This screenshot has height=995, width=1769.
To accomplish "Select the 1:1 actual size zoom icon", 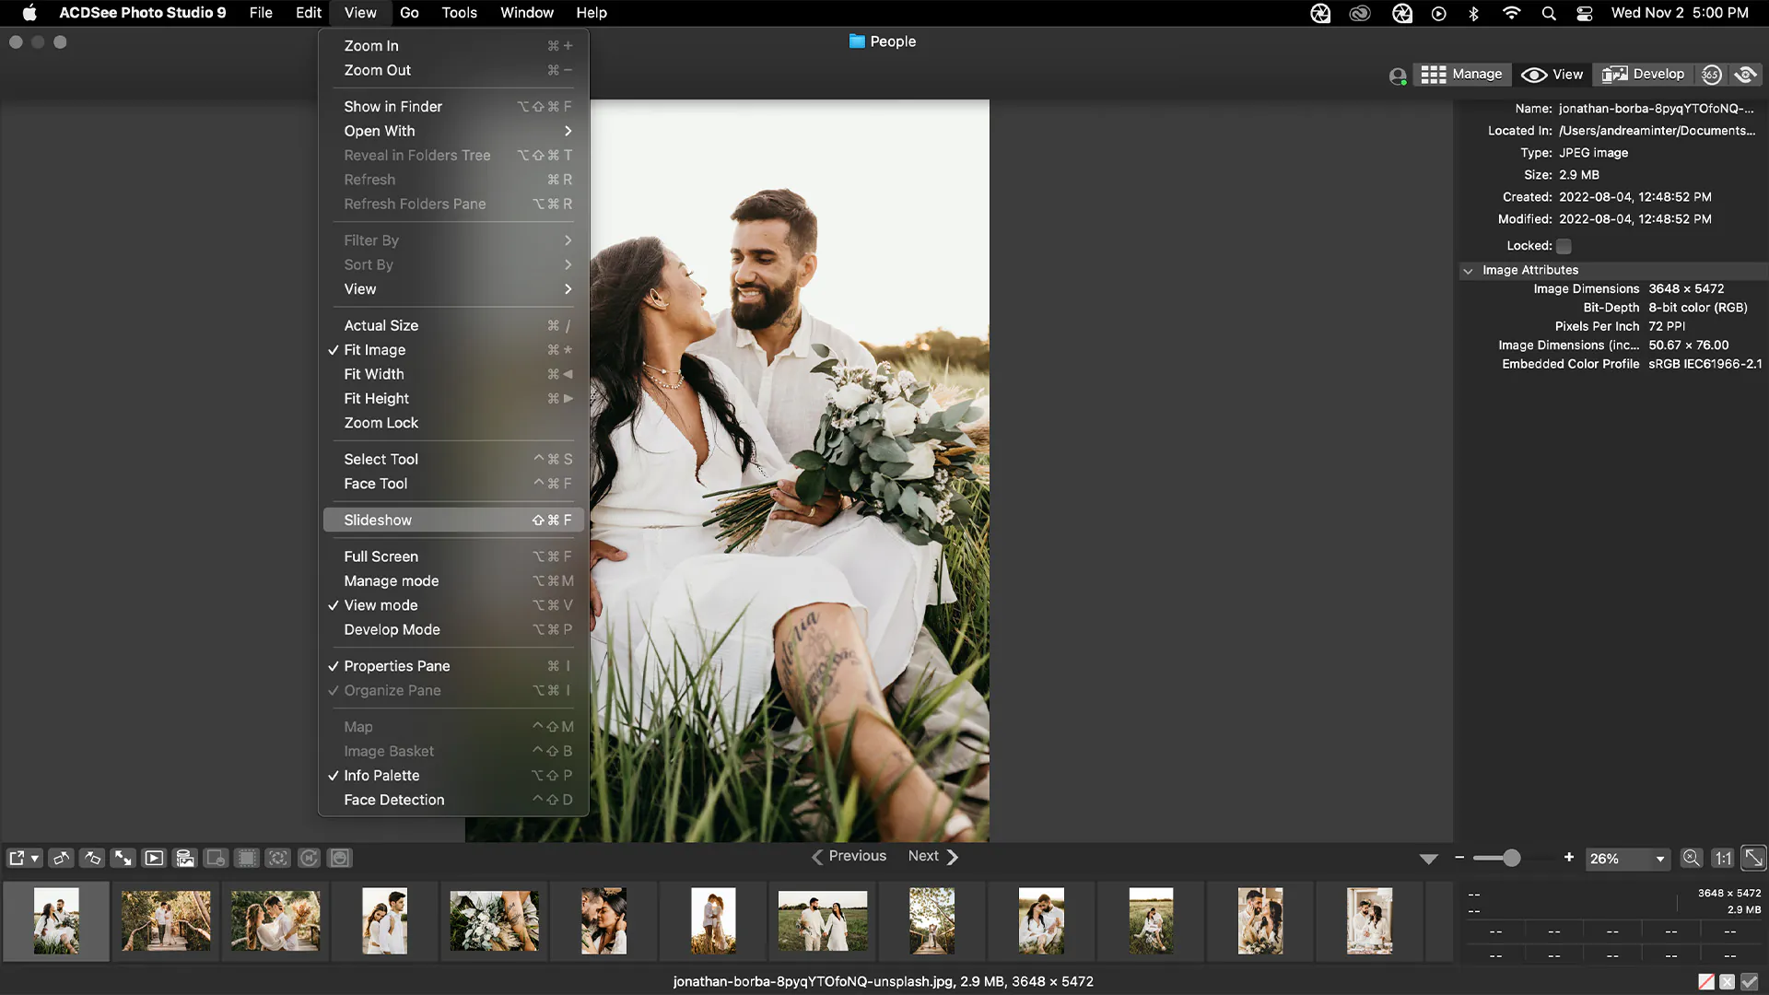I will [1722, 858].
